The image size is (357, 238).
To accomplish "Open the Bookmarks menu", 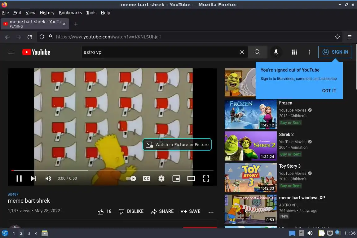I will [70, 13].
